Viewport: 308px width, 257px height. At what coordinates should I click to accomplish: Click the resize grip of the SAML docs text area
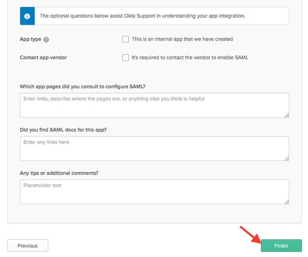click(x=287, y=158)
